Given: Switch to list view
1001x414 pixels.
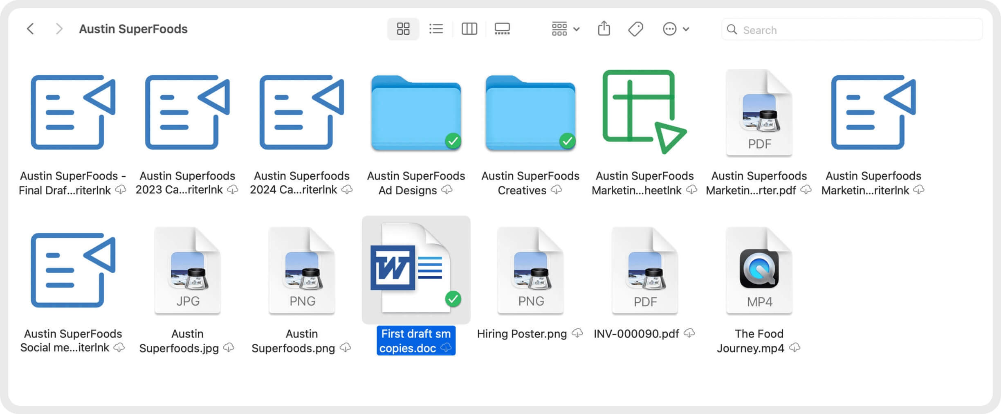Looking at the screenshot, I should (436, 29).
